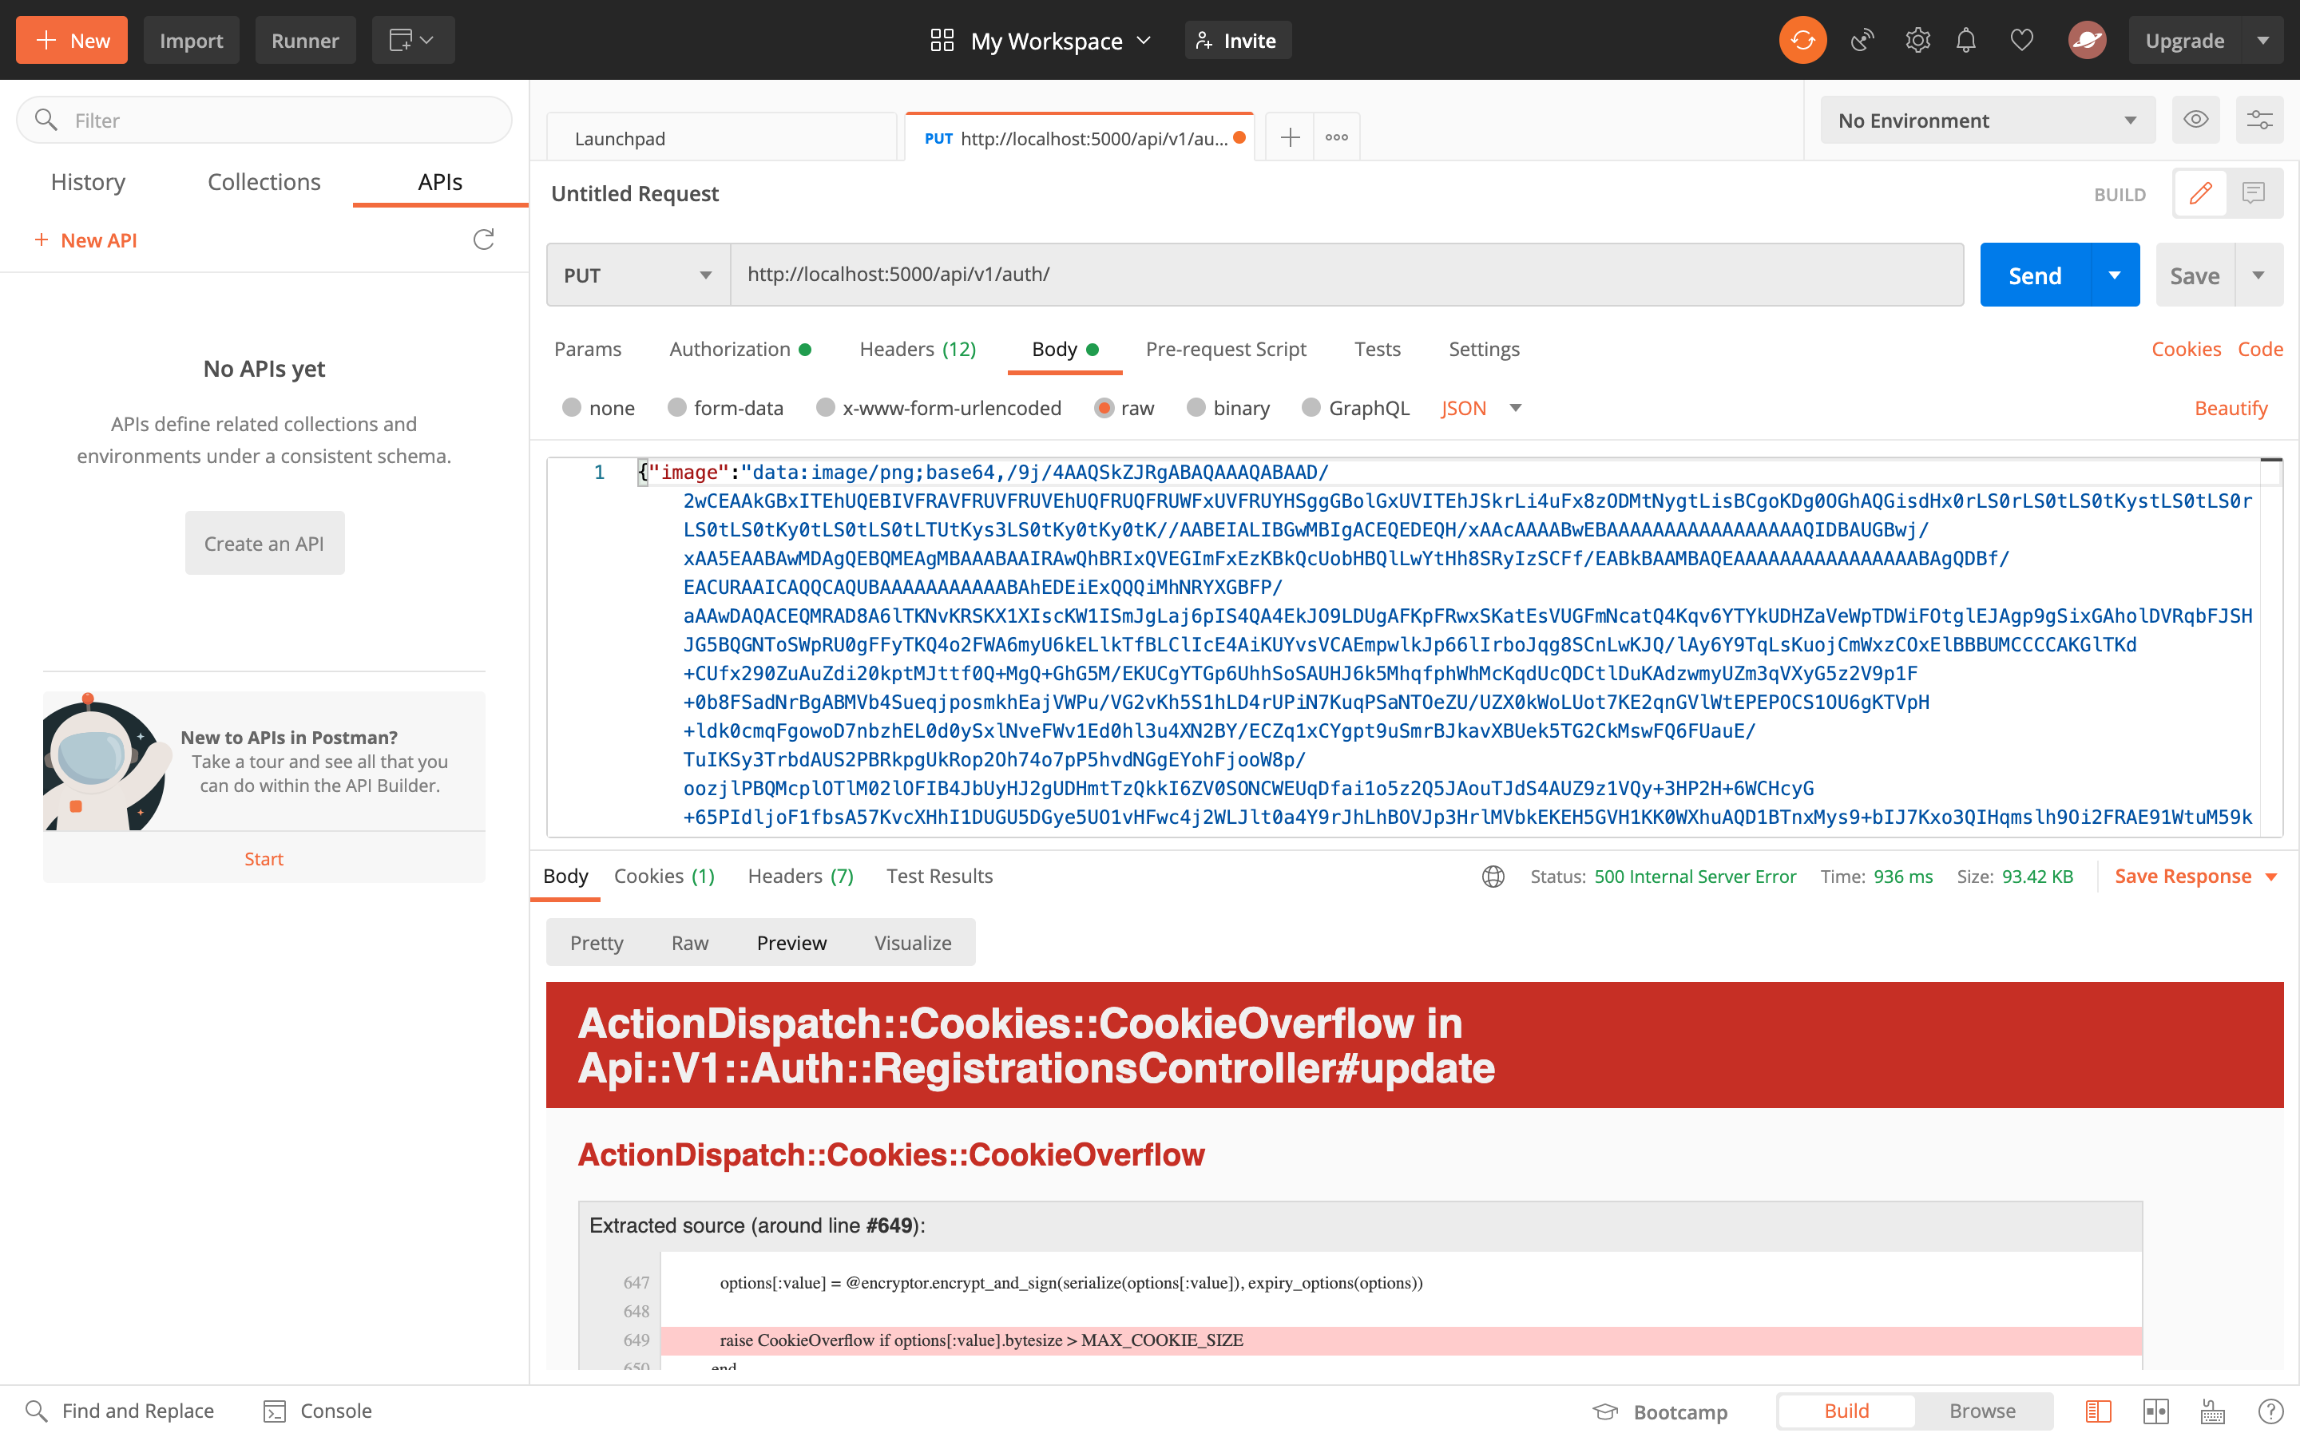This screenshot has height=1437, width=2300.
Task: Open the Console icon in status bar
Action: coord(275,1411)
